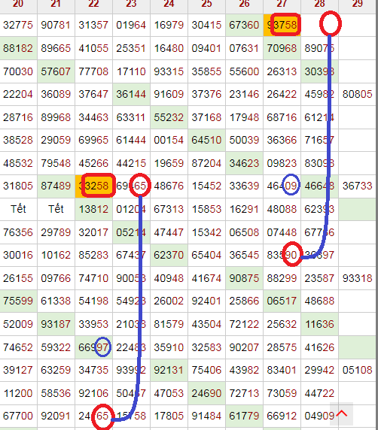The width and height of the screenshot is (378, 430).
Task: Click the green cell 90875
Action: [244, 278]
